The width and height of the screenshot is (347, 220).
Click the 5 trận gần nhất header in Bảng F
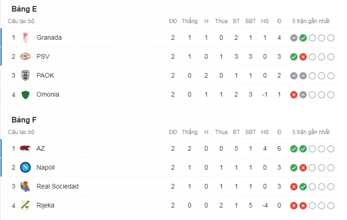point(311,132)
